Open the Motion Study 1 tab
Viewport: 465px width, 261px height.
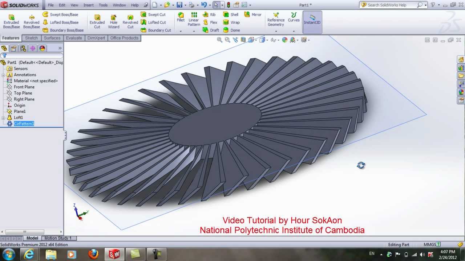pos(58,238)
